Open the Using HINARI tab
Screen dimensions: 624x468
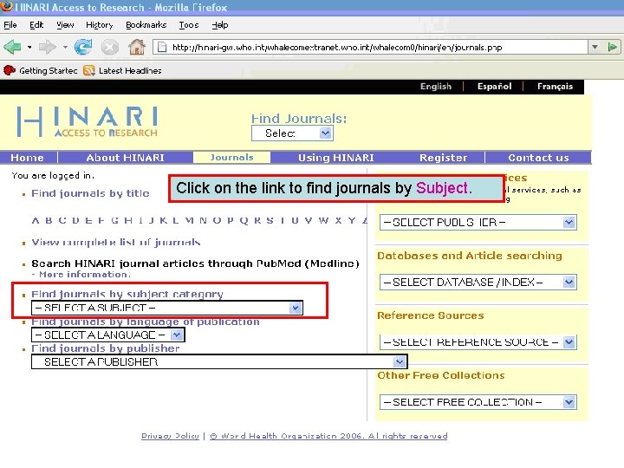click(x=336, y=158)
